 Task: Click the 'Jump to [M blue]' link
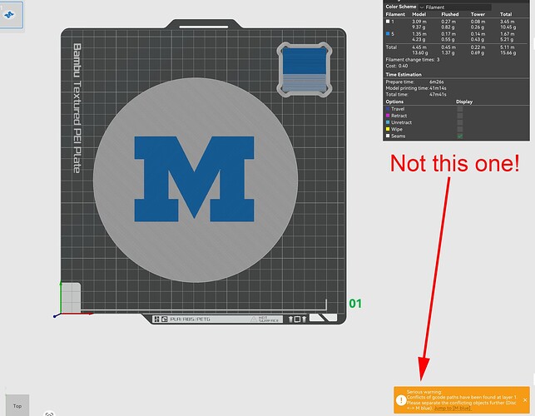(x=453, y=409)
